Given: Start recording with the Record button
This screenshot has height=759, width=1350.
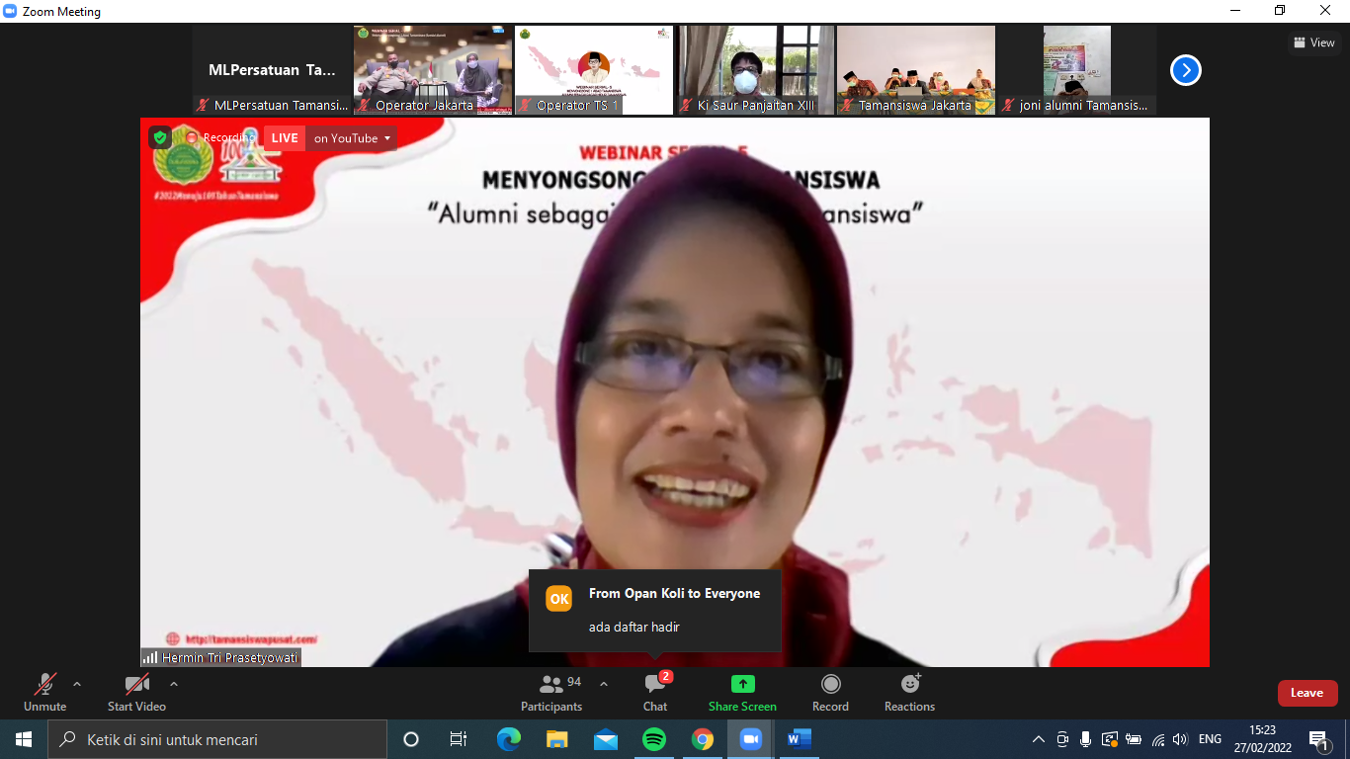Looking at the screenshot, I should tap(830, 693).
